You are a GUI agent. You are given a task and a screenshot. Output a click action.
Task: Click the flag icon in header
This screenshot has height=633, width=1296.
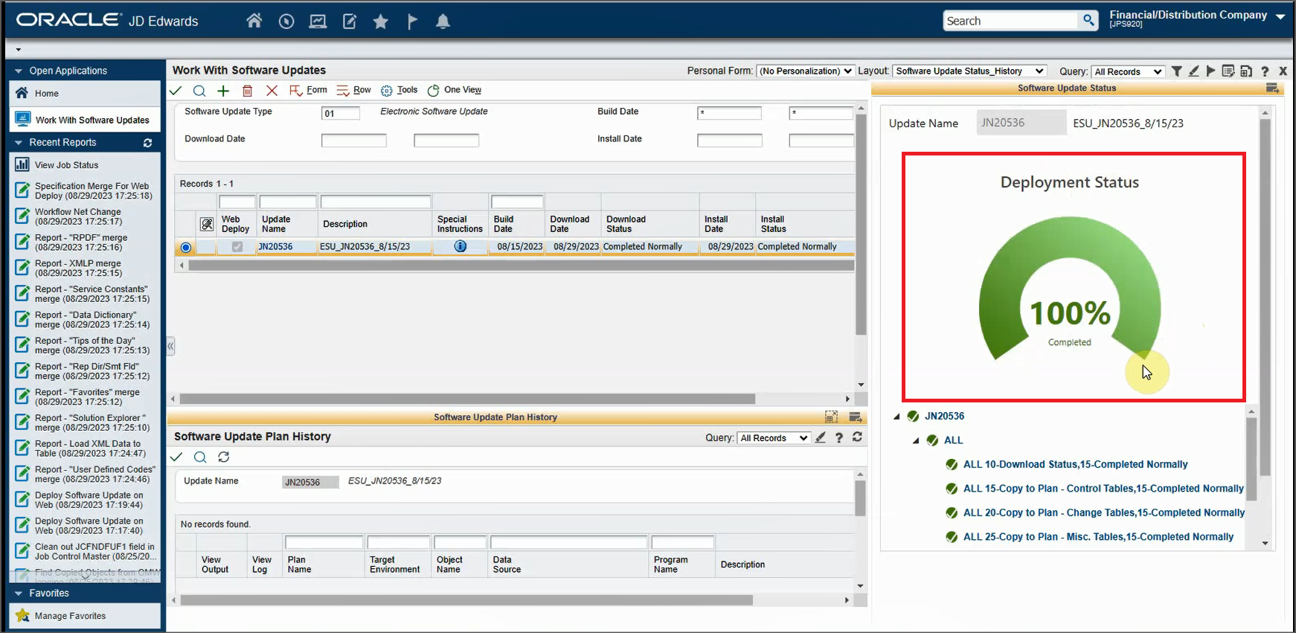(412, 22)
